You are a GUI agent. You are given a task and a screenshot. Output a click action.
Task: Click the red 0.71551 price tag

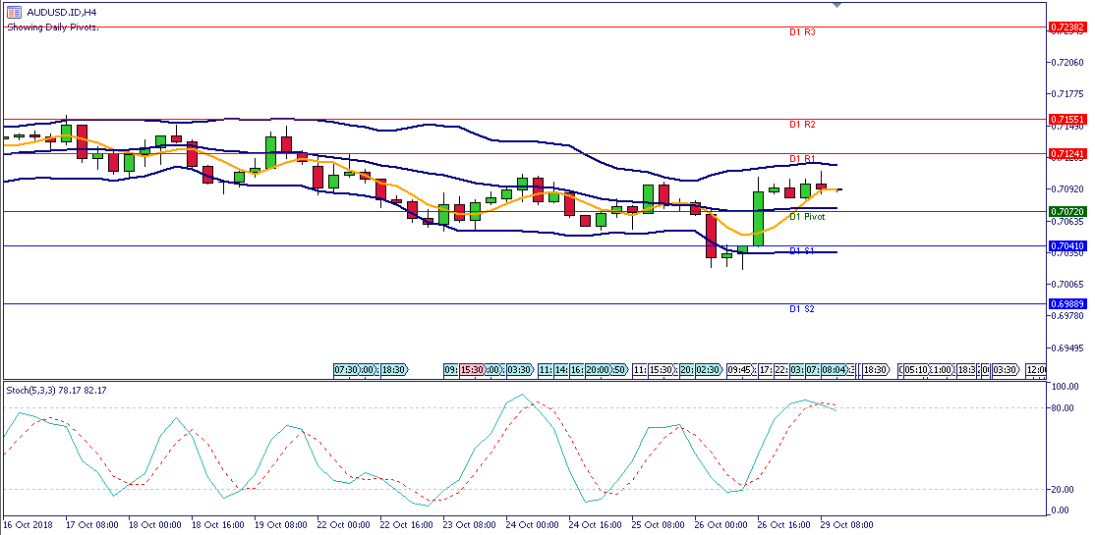(1066, 119)
